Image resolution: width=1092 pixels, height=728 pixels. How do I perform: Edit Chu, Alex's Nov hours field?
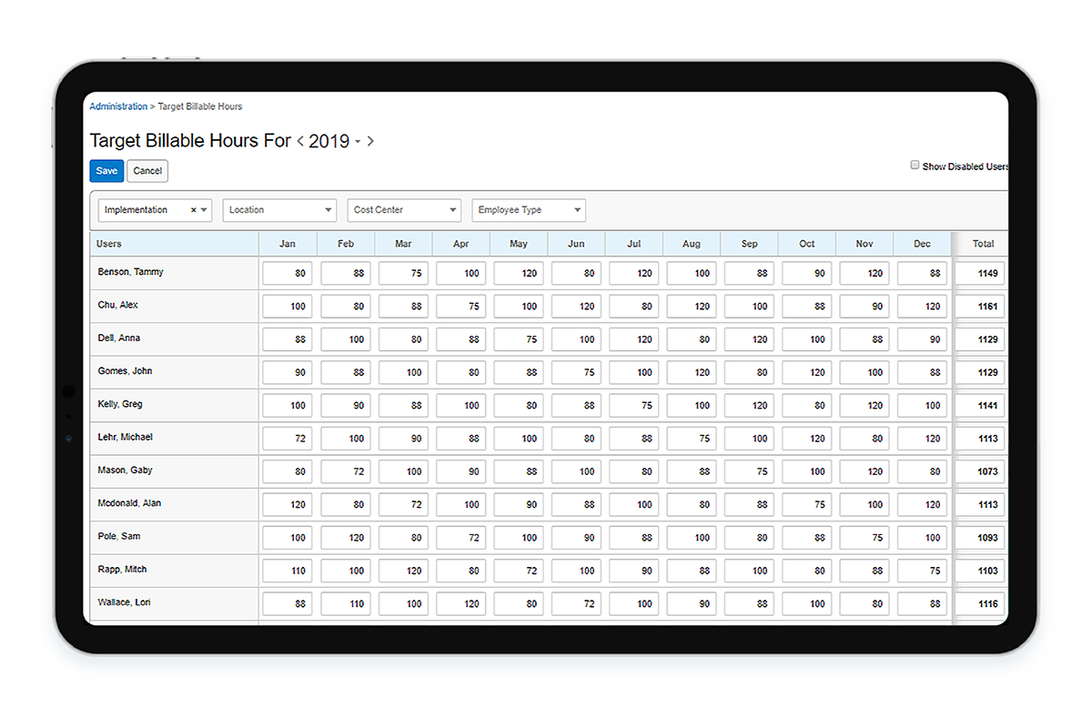point(864,307)
